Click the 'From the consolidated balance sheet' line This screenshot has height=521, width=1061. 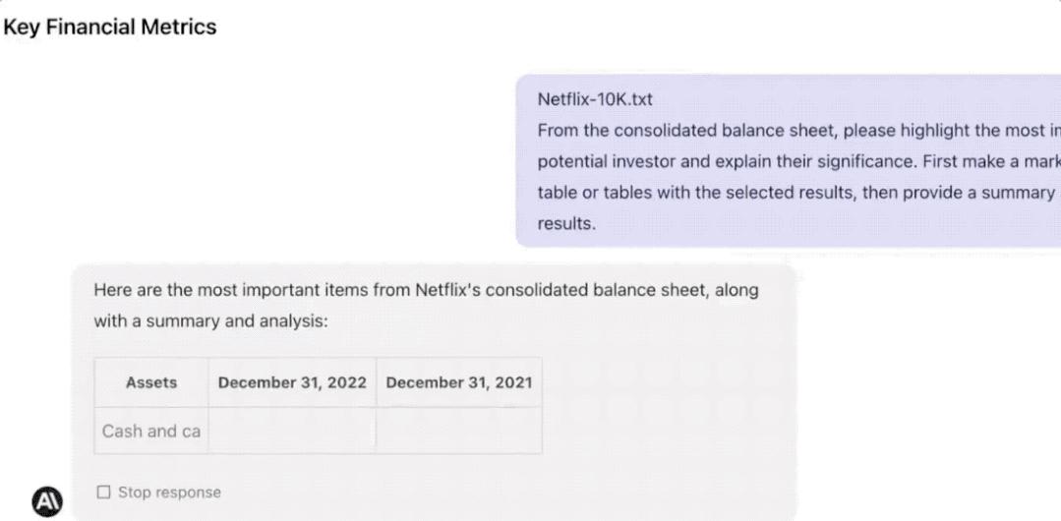pyautogui.click(x=787, y=131)
